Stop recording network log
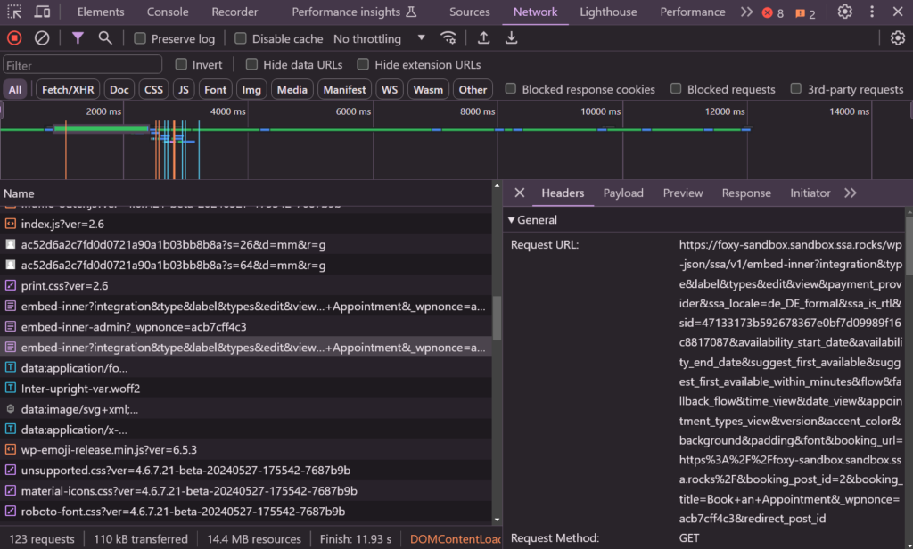 click(14, 38)
